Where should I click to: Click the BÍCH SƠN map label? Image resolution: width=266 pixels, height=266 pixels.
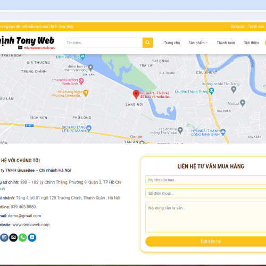click(38, 118)
